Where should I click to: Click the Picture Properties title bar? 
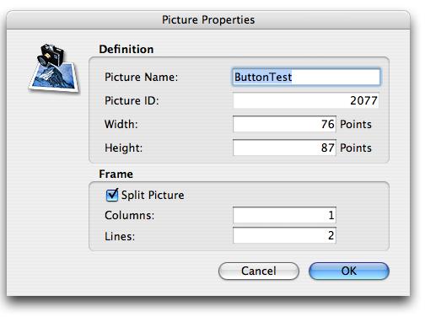[208, 19]
